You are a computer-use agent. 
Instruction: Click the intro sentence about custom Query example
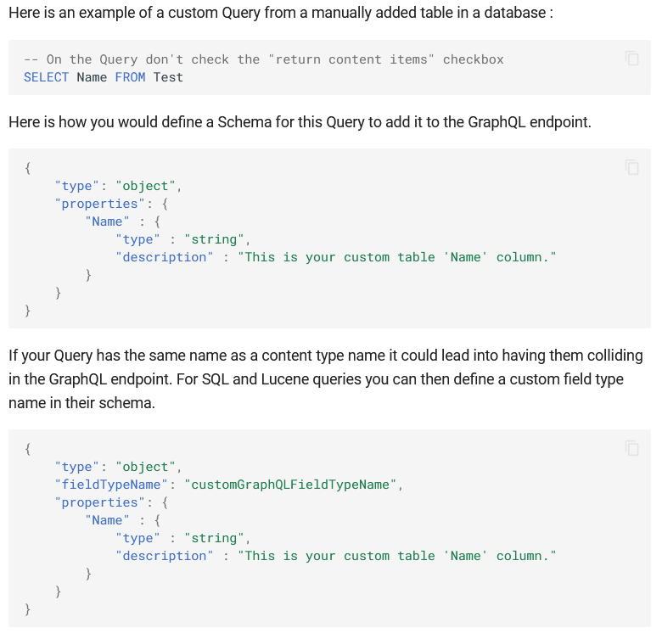pos(281,13)
